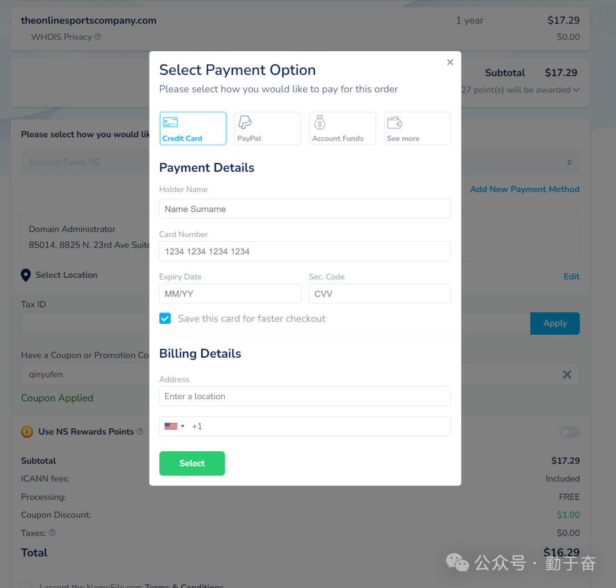Select the Credit Card payment icon
This screenshot has width=616, height=588.
[x=171, y=122]
